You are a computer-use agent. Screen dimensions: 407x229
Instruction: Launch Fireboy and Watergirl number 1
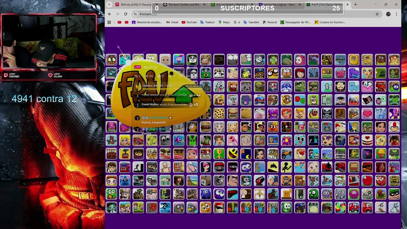[x=232, y=207]
